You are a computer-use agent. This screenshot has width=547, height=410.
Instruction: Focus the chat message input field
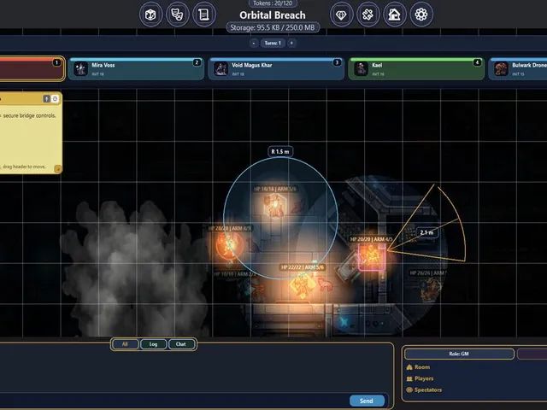point(174,401)
